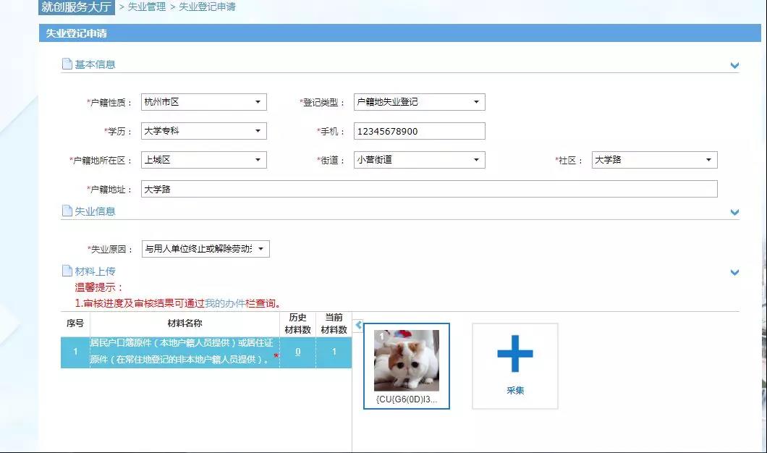Image resolution: width=767 pixels, height=453 pixels.
Task: Select the 居民户口簿原件 material row
Action: click(181, 352)
